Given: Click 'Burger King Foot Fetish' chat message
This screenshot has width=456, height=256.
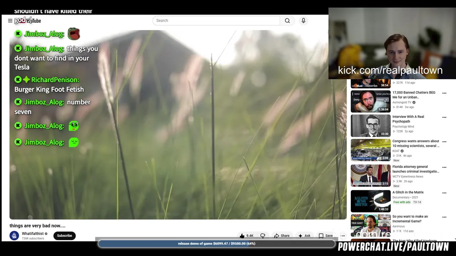Looking at the screenshot, I should (x=49, y=89).
